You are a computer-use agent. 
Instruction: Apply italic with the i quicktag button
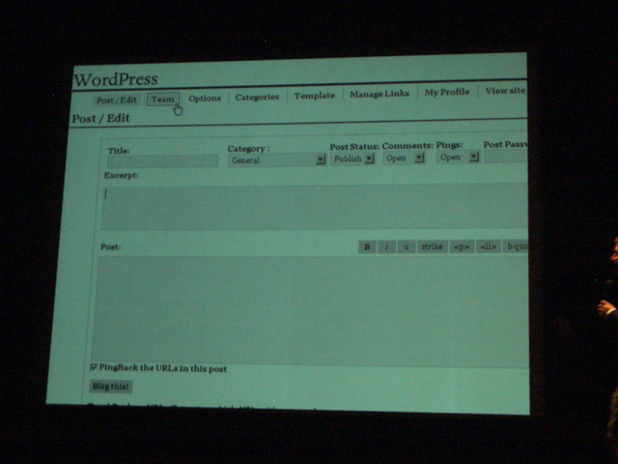[x=386, y=247]
